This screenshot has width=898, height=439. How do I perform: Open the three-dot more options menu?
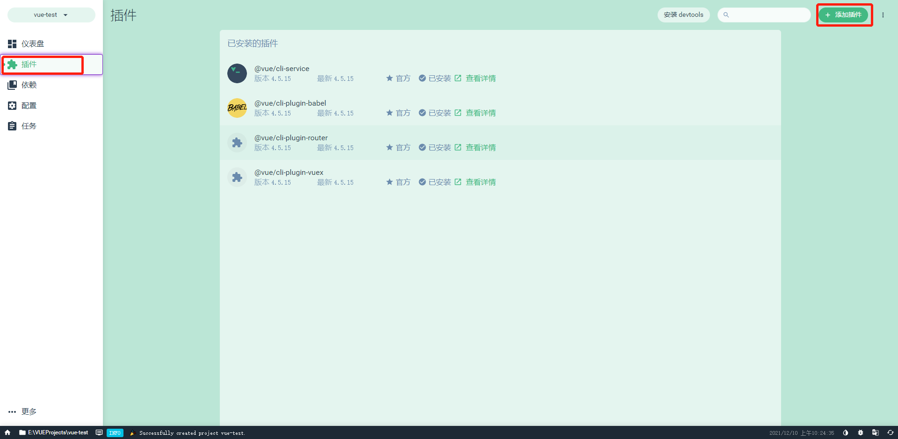click(883, 15)
